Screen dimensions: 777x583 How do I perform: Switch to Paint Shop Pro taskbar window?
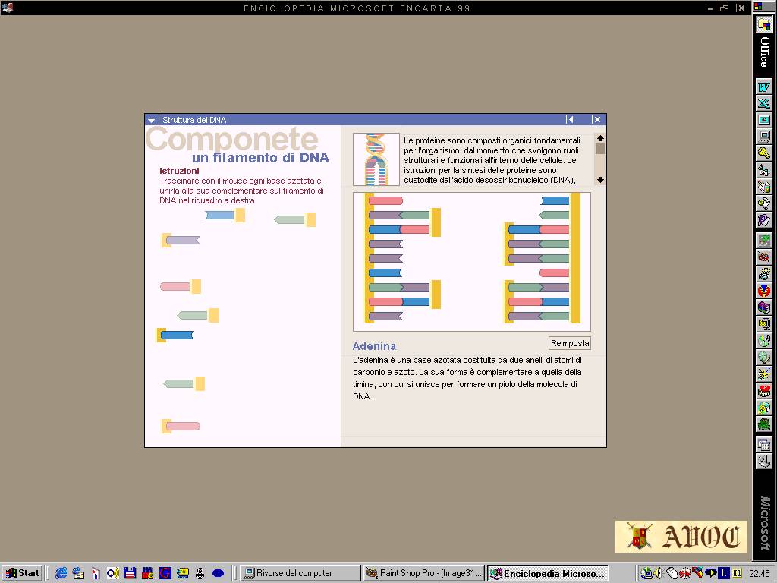pos(423,573)
